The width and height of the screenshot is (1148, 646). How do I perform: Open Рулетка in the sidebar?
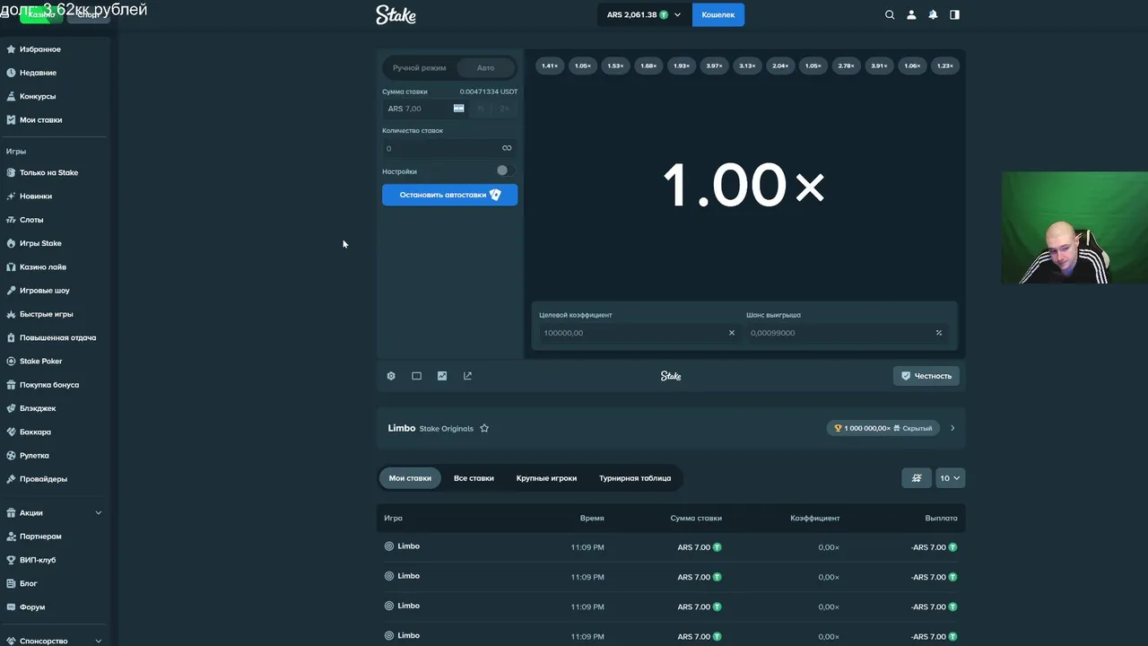point(34,456)
